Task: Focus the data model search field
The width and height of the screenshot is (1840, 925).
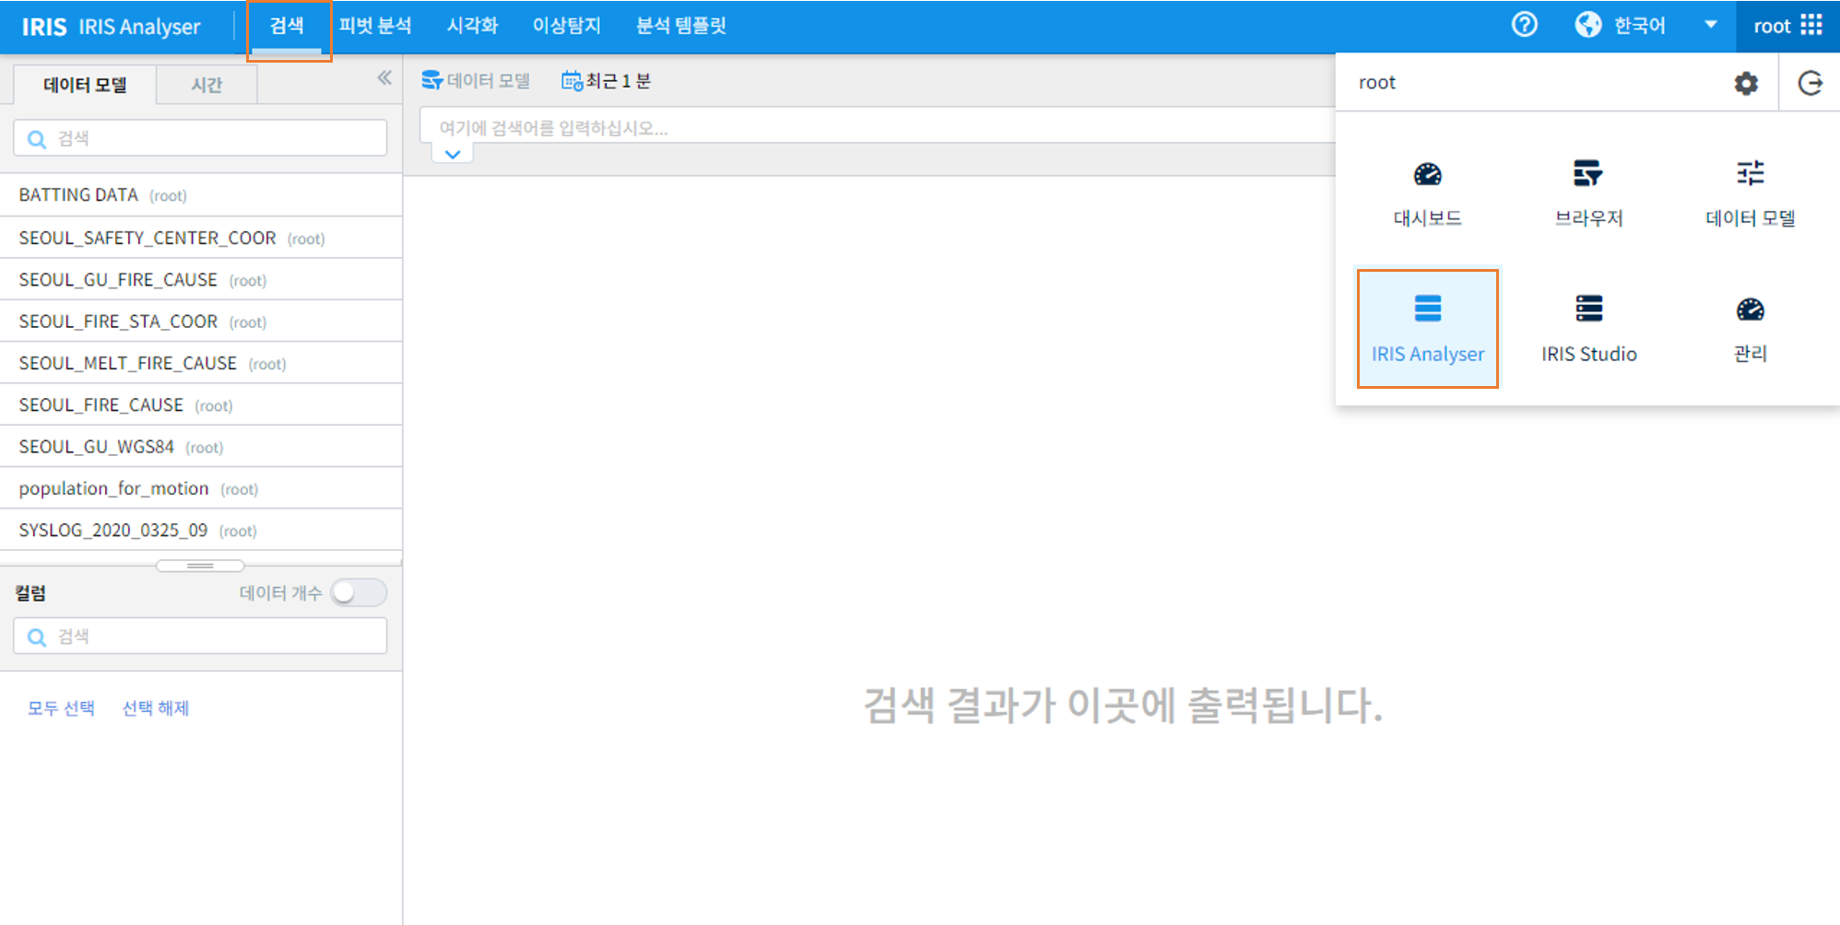Action: [200, 138]
